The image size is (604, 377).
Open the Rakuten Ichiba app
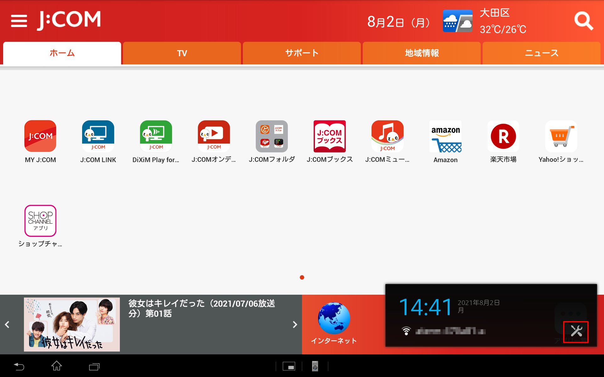(503, 136)
